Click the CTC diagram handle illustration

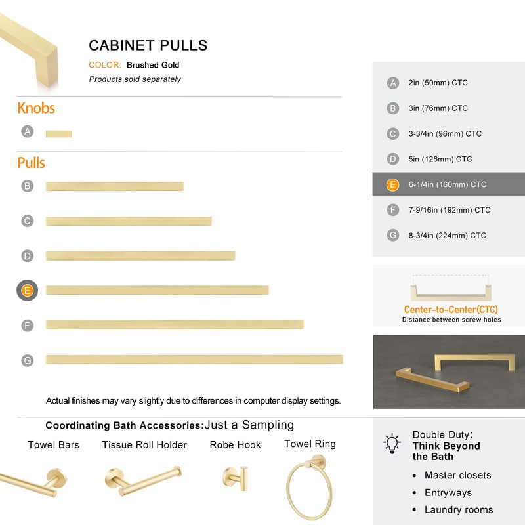pyautogui.click(x=451, y=288)
